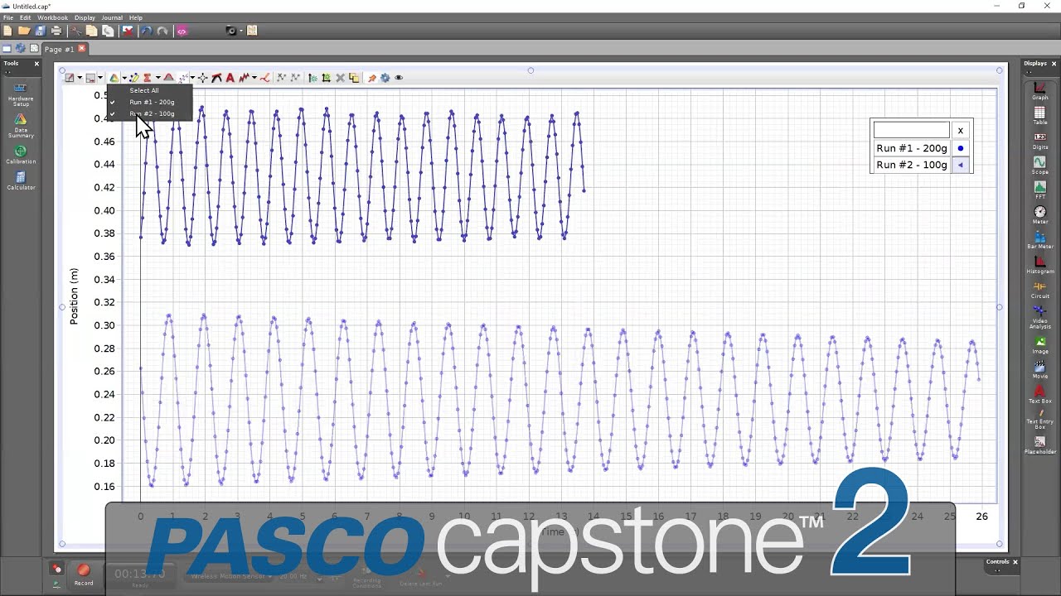Add a Meter display

[1039, 214]
